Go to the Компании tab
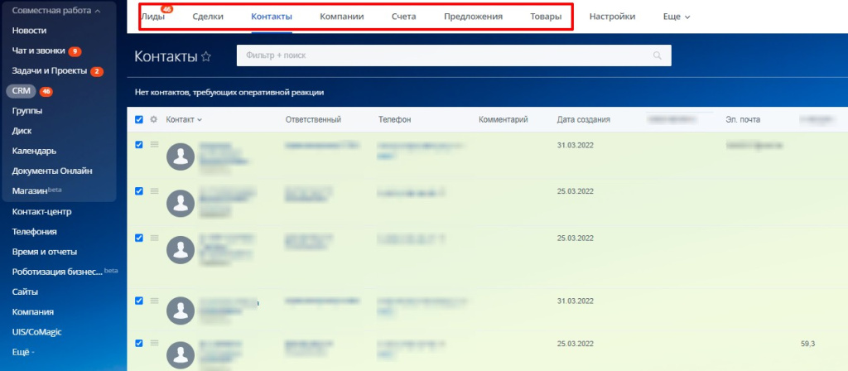848x371 pixels. (x=342, y=17)
